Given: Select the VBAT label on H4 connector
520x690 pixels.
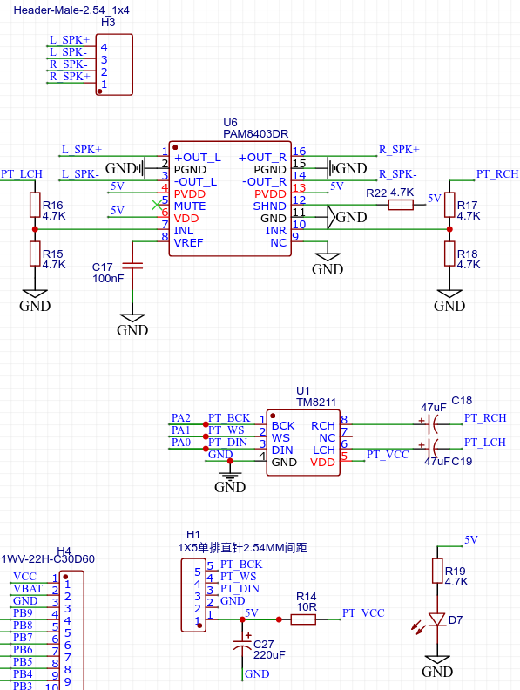Looking at the screenshot, I should tap(28, 589).
